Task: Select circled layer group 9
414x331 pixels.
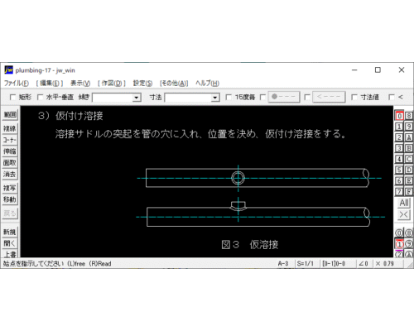Action: coord(409,244)
